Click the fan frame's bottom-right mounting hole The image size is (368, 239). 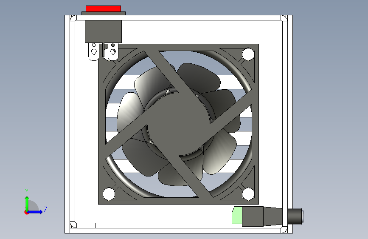pyautogui.click(x=248, y=194)
